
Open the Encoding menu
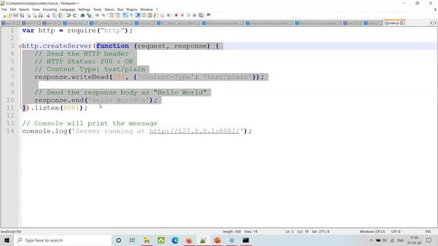(50, 10)
